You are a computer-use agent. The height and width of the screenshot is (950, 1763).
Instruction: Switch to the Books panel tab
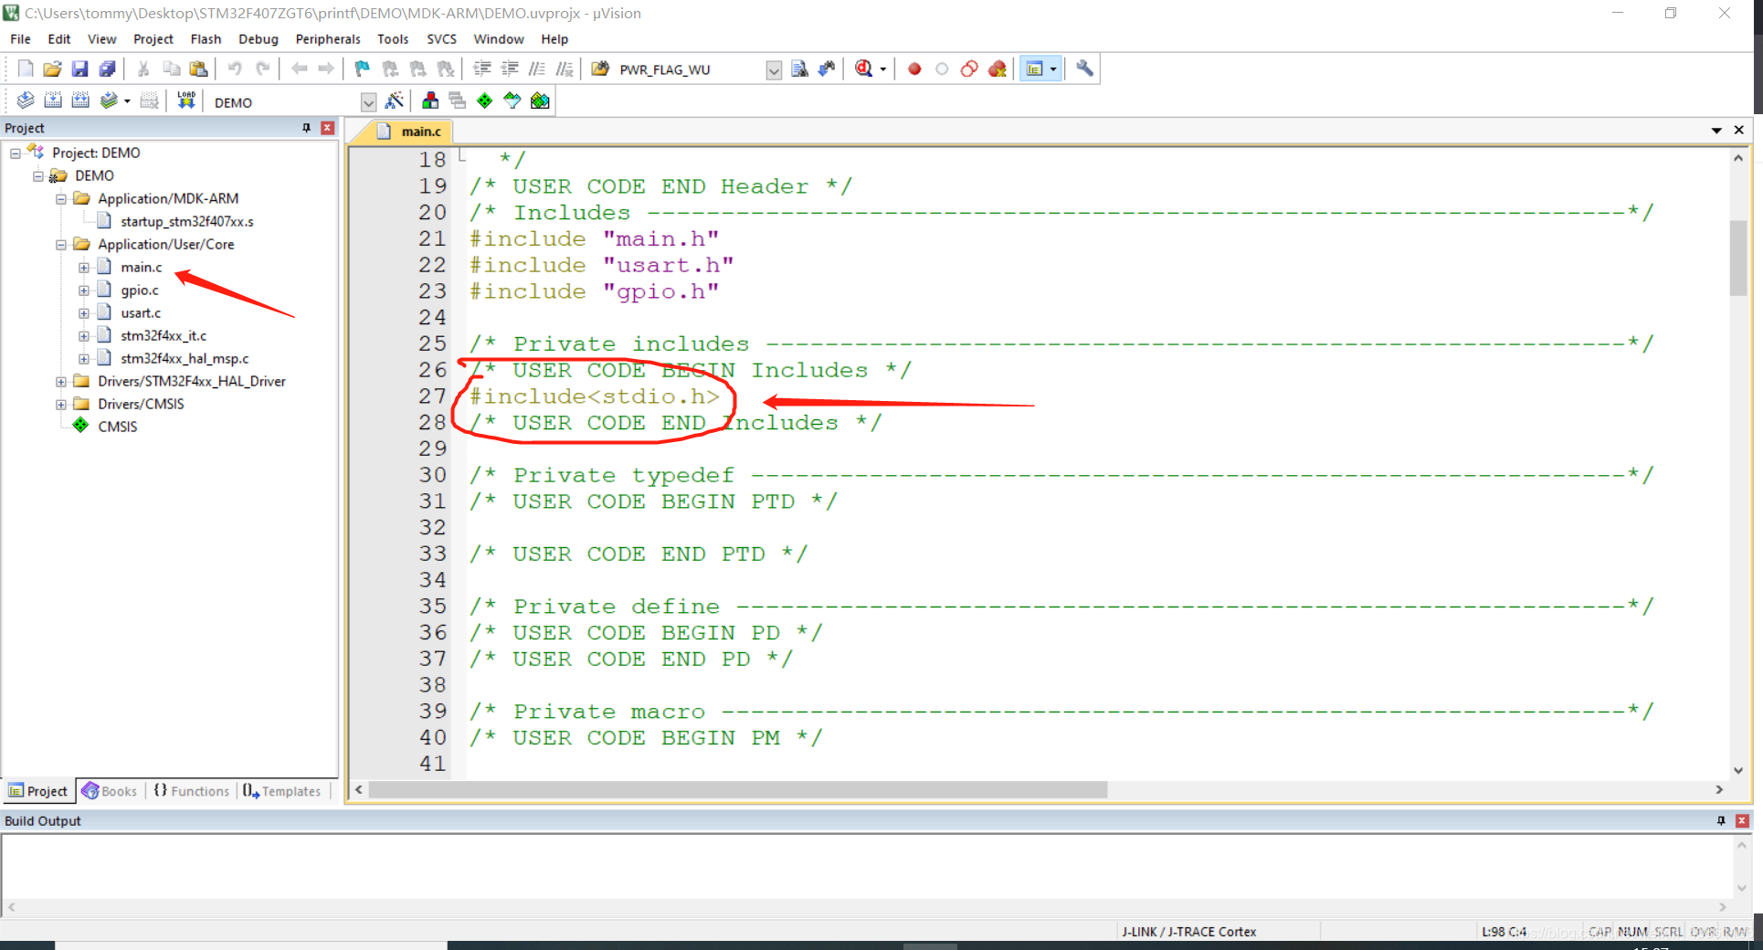(x=110, y=791)
